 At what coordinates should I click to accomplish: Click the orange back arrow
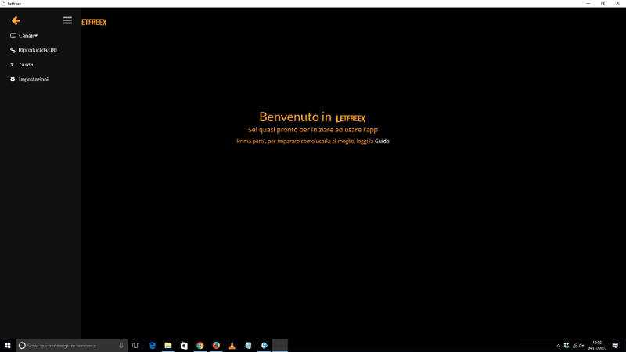tap(16, 21)
